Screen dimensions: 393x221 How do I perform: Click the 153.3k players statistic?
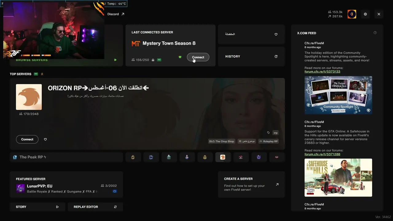(x=335, y=12)
